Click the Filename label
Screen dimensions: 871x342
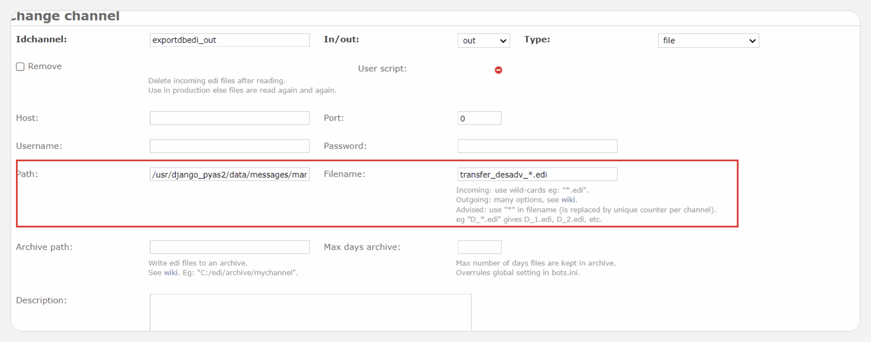[344, 174]
